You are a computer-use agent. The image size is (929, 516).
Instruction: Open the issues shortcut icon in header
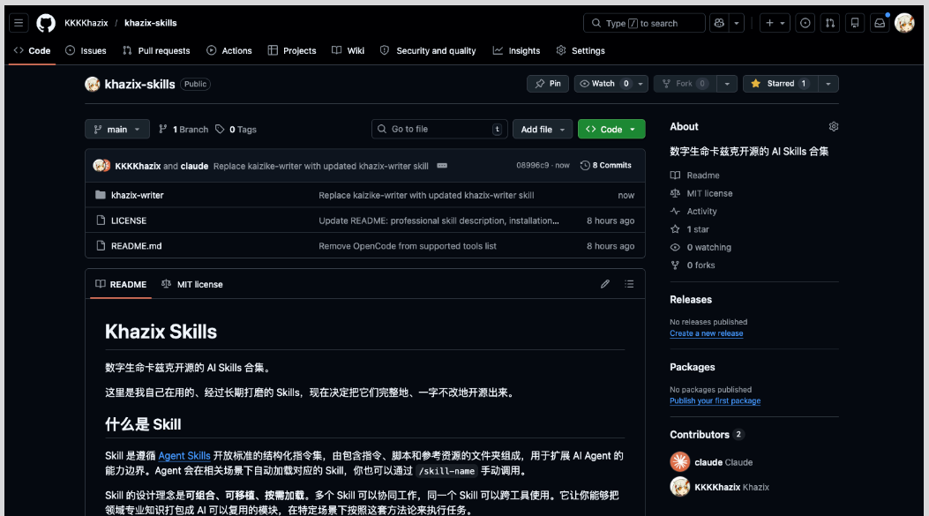coord(805,23)
